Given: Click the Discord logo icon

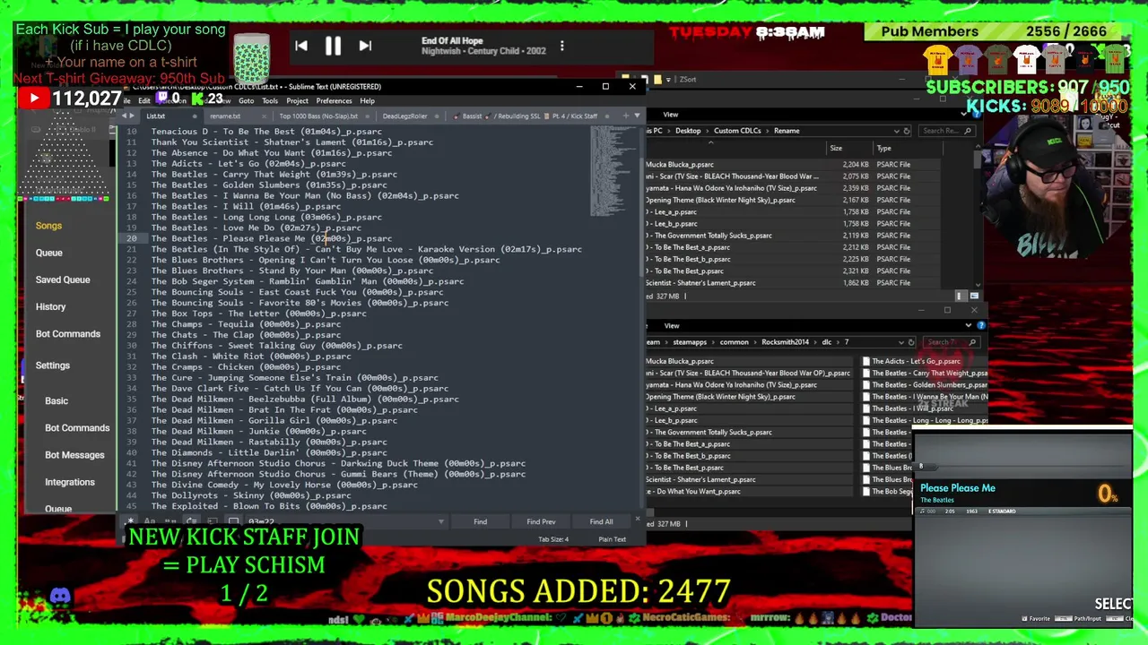Looking at the screenshot, I should pyautogui.click(x=60, y=596).
